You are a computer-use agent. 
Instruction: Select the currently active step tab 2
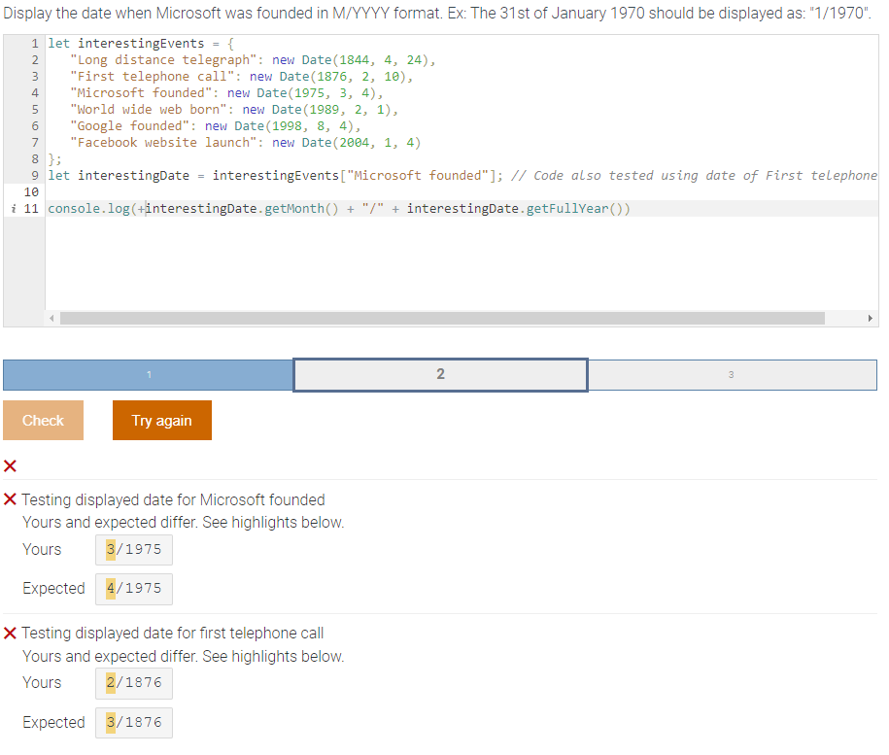pos(440,374)
